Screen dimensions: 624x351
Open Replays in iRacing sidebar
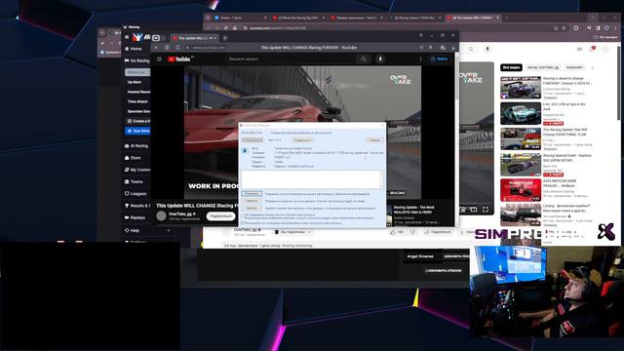click(135, 217)
